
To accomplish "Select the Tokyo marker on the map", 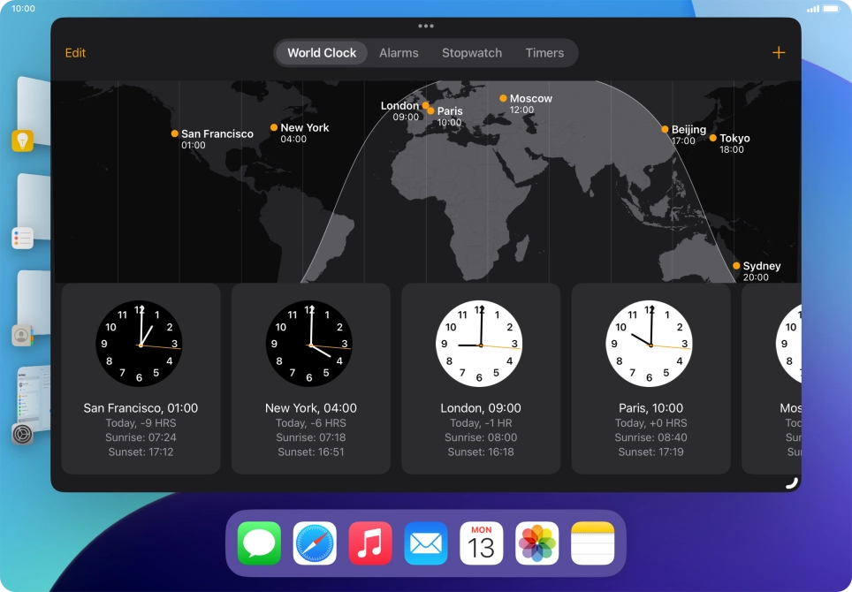I will tap(712, 139).
